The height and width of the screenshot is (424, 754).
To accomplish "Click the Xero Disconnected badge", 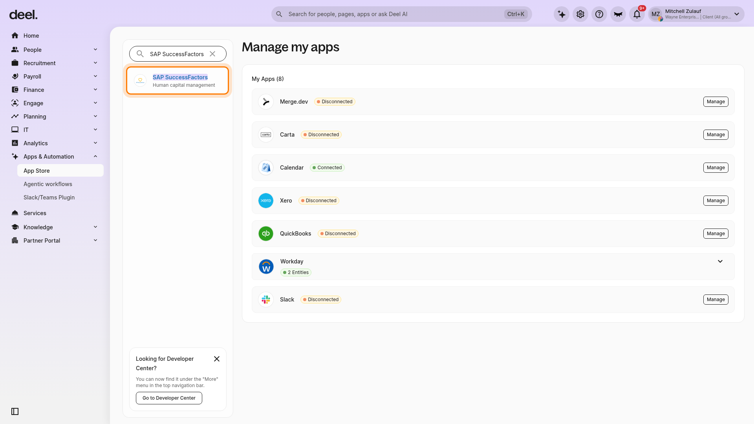I will click(x=318, y=201).
